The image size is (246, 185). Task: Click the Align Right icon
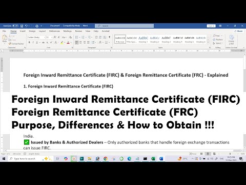[x=85, y=42]
